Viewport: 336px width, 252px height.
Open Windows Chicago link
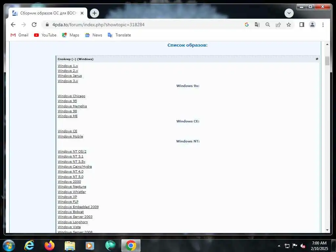(x=71, y=96)
